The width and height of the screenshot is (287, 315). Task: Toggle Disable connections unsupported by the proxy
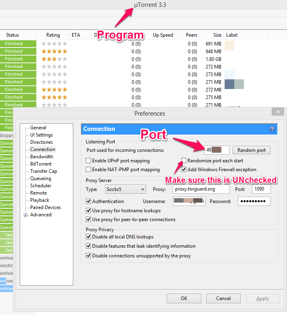click(88, 255)
